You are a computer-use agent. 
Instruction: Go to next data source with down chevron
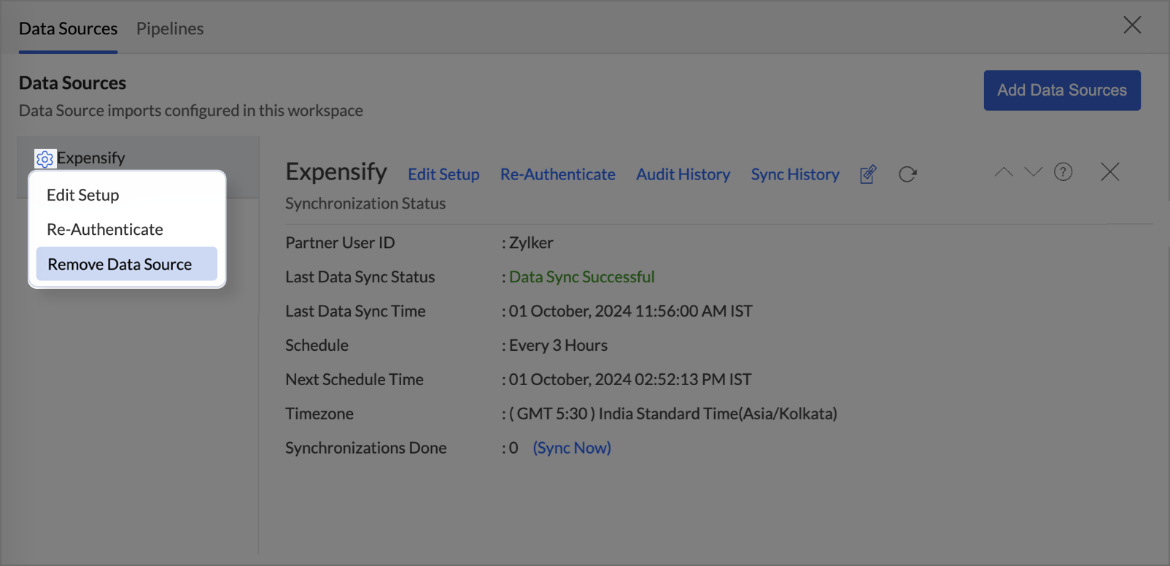[x=1033, y=172]
